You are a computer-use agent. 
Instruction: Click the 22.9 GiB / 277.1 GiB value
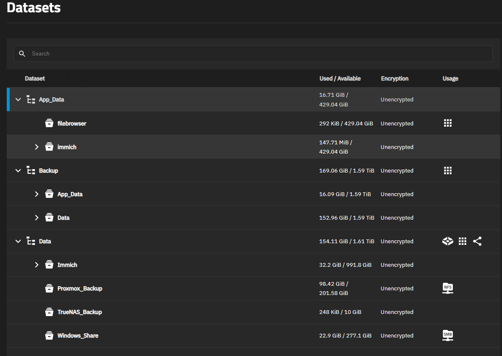[x=346, y=335]
